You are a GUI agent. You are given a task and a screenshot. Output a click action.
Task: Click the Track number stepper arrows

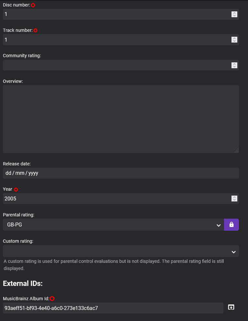point(234,40)
